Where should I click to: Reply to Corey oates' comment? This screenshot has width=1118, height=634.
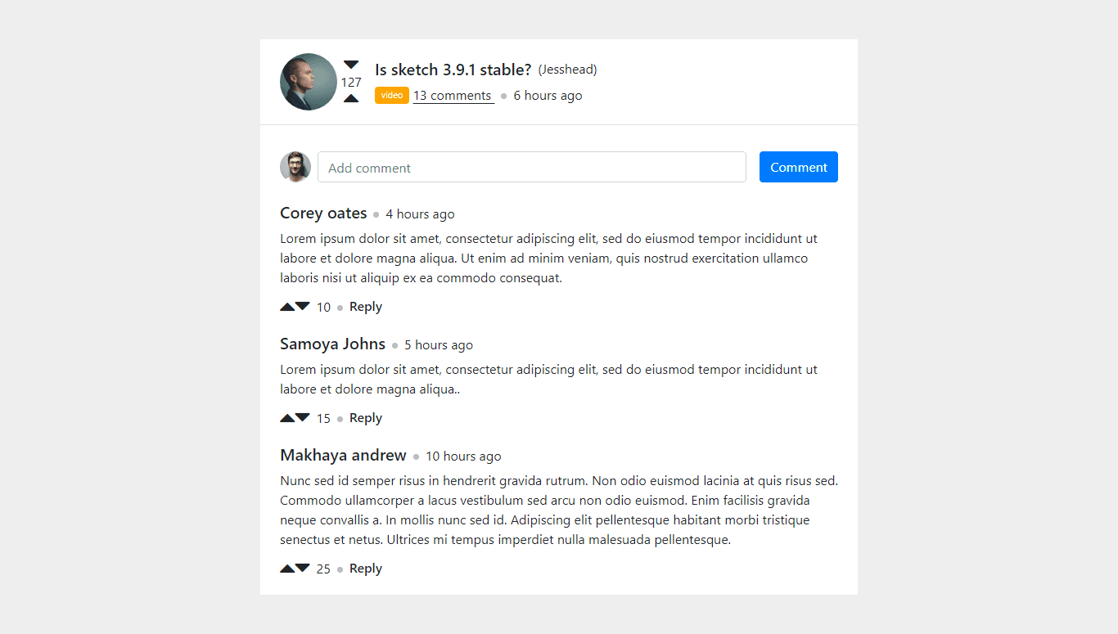(x=365, y=306)
